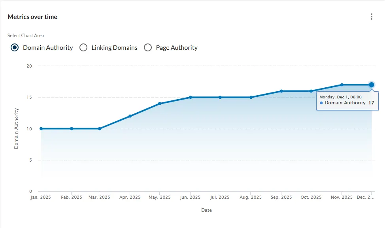385x228 pixels.
Task: Click the Feb. 2025 data point
Action: (x=72, y=128)
